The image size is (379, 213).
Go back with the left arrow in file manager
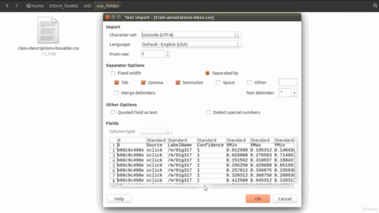click(x=7, y=5)
